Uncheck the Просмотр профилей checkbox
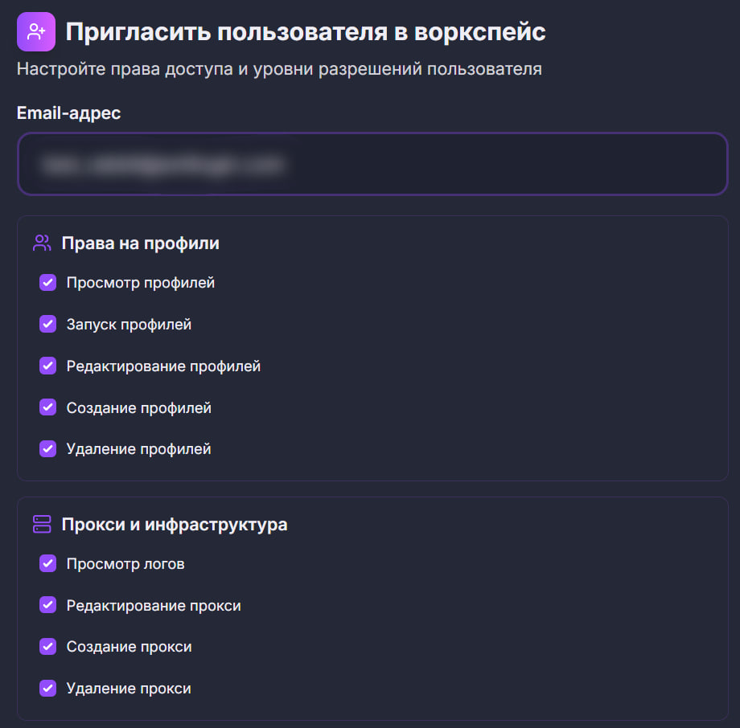 (47, 282)
